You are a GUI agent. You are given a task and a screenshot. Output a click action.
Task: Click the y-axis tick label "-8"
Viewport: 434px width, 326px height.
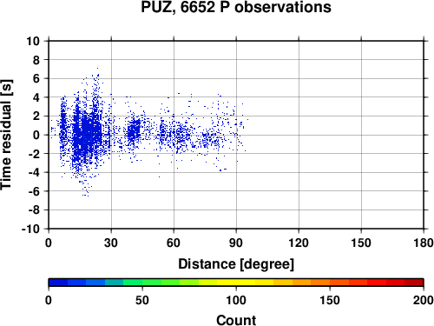[34, 210]
